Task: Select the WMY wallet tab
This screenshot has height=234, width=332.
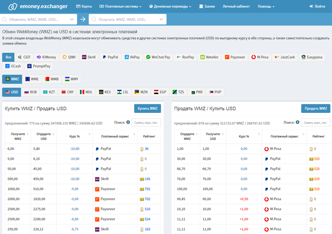Action: (x=72, y=79)
